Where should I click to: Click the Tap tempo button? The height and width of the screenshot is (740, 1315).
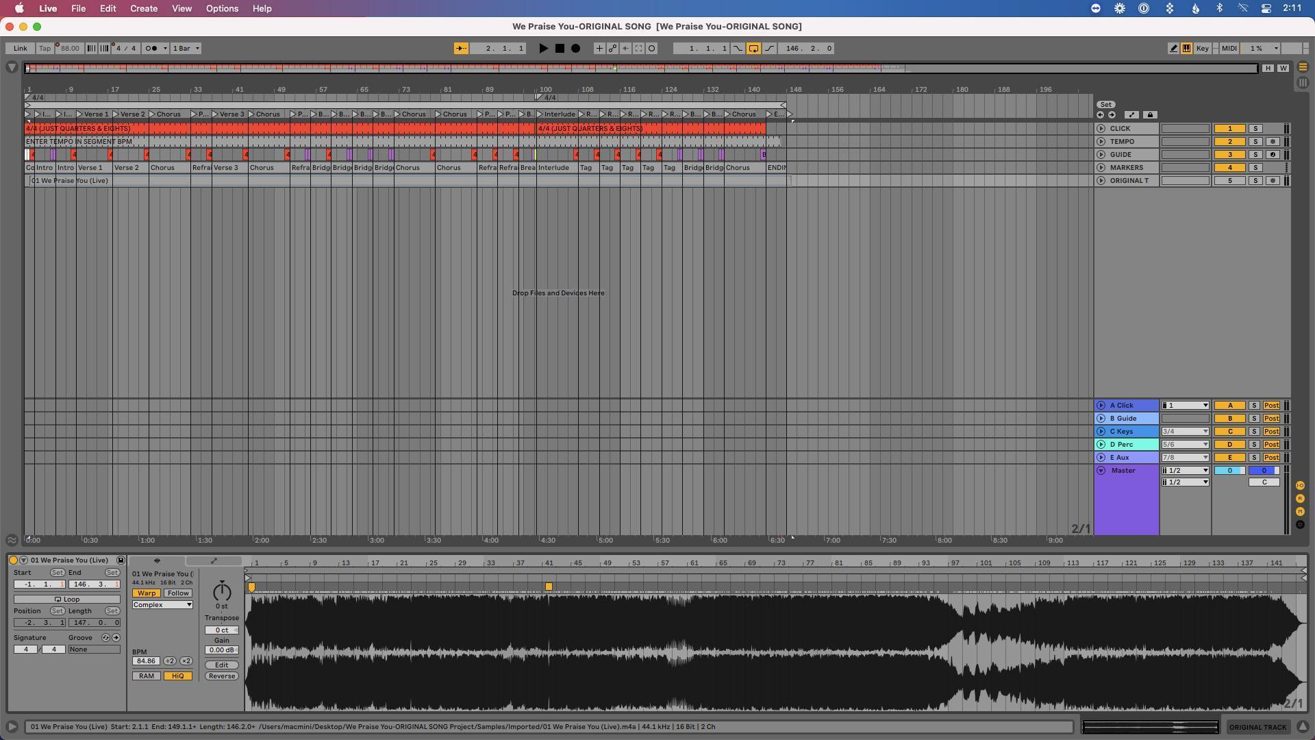(45, 49)
